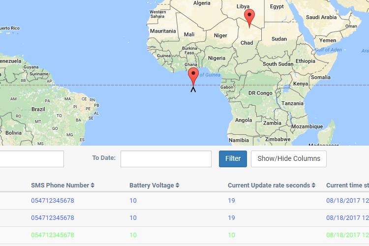Click the red map marker in Libya
This screenshot has height=246, width=369.
(x=249, y=18)
